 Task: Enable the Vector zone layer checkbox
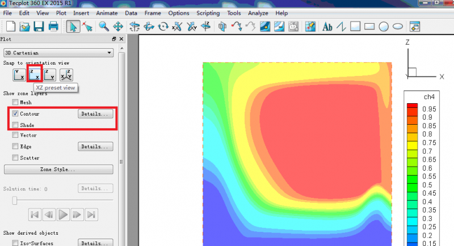click(15, 135)
